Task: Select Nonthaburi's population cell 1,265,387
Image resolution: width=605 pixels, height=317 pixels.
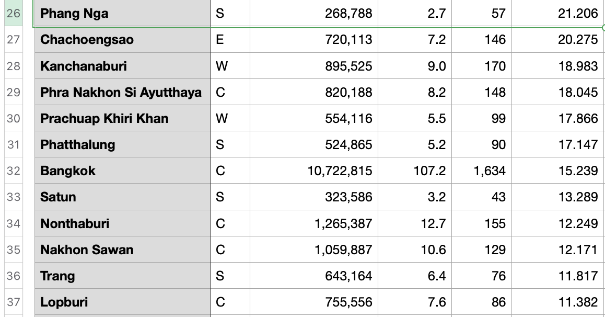Action: coord(313,224)
